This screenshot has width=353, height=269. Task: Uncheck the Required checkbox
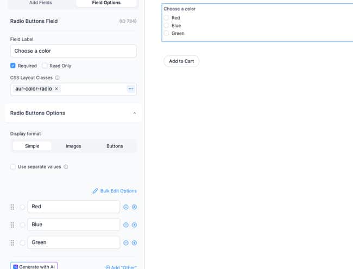coord(13,66)
